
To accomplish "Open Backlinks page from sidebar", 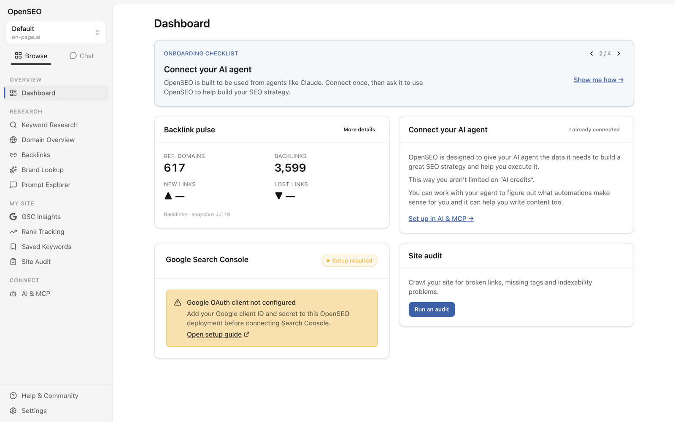I will point(56,155).
